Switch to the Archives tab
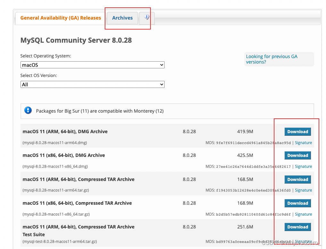Image resolution: width=326 pixels, height=249 pixels. 122,18
